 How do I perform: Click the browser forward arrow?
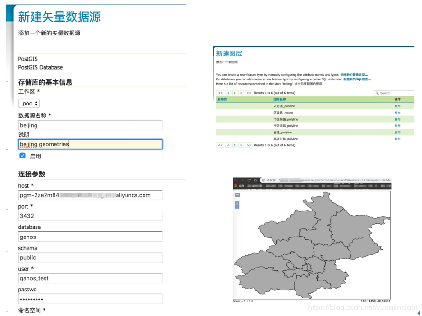(x=242, y=180)
